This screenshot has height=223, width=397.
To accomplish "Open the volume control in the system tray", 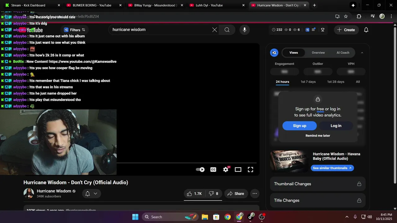I will click(x=370, y=217).
